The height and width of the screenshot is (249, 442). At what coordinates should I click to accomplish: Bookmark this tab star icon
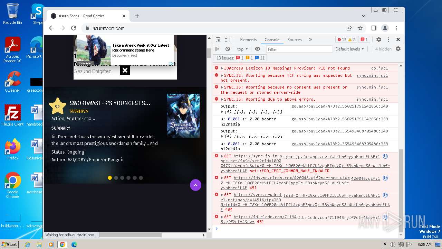pos(360,28)
